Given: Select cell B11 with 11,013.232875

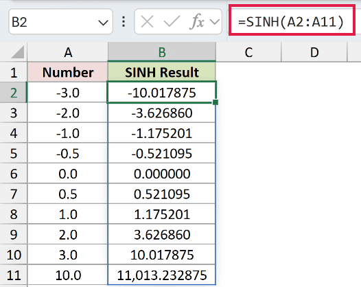Looking at the screenshot, I should (x=161, y=275).
